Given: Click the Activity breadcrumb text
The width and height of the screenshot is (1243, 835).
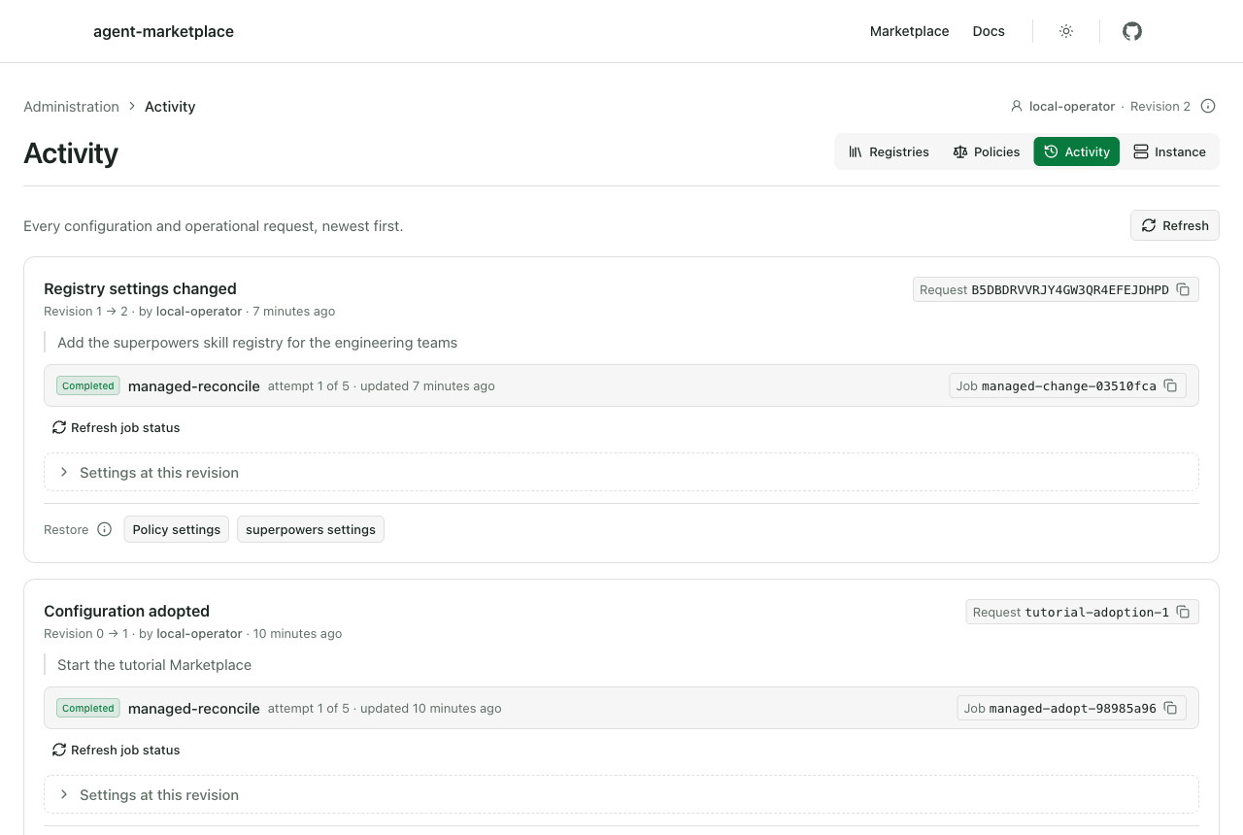Looking at the screenshot, I should [170, 107].
